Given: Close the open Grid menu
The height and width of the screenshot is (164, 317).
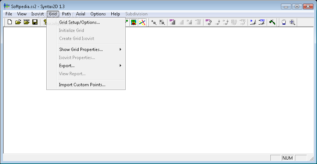Looking at the screenshot, I should click(53, 14).
